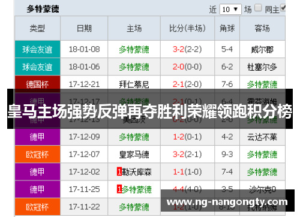
Task: Click date 18-01-08
Action: pyautogui.click(x=84, y=49)
